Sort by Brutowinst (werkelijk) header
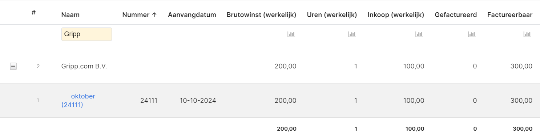540x135 pixels. pyautogui.click(x=261, y=15)
